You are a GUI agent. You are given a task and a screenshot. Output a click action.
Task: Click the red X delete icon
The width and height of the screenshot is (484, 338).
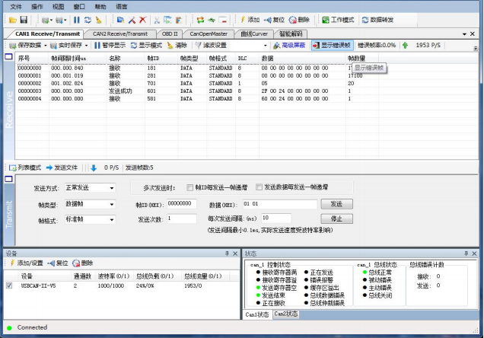tap(142, 20)
